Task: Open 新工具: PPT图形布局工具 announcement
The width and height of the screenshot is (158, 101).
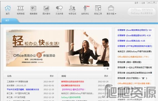Action: [x=18, y=93]
